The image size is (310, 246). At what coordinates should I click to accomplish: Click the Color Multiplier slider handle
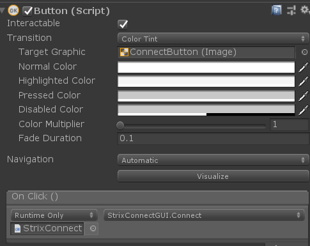(120, 125)
